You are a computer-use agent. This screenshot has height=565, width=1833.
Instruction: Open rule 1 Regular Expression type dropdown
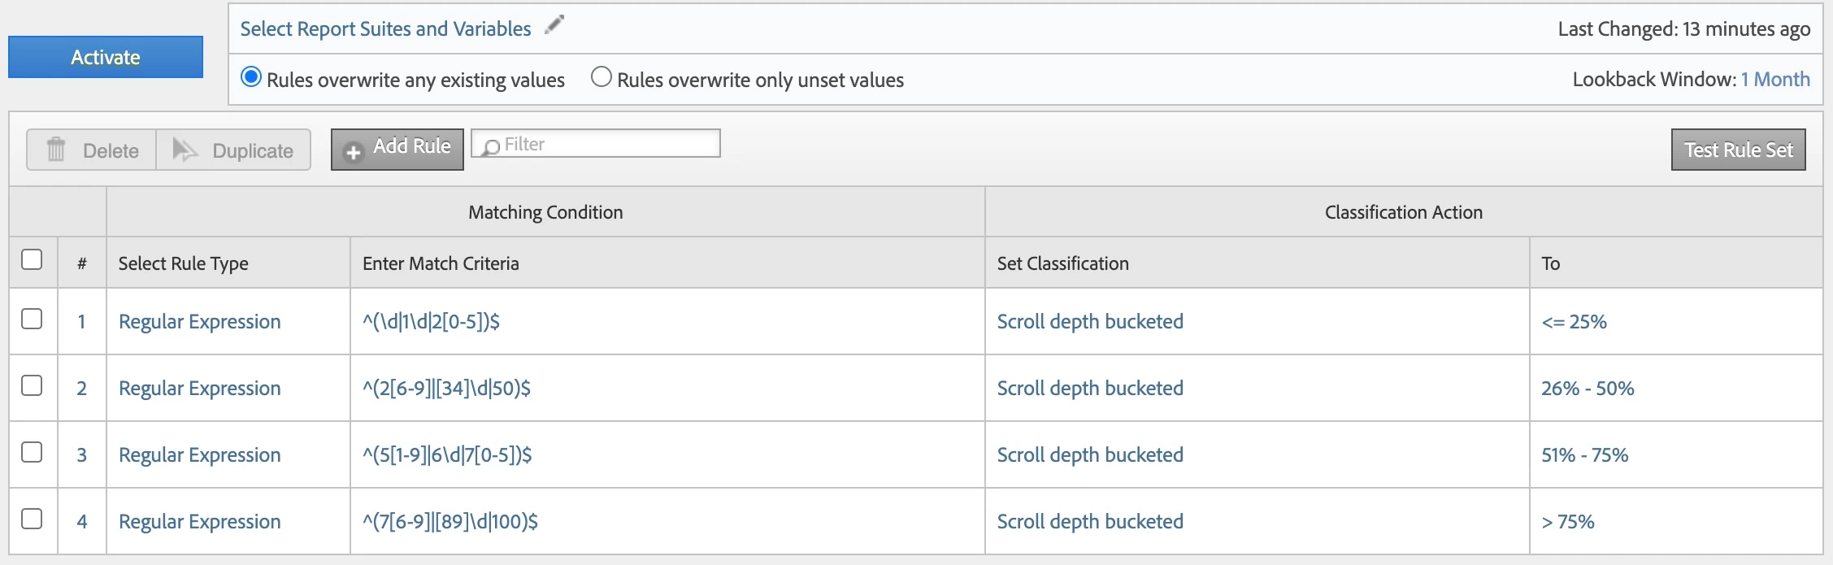(x=199, y=322)
